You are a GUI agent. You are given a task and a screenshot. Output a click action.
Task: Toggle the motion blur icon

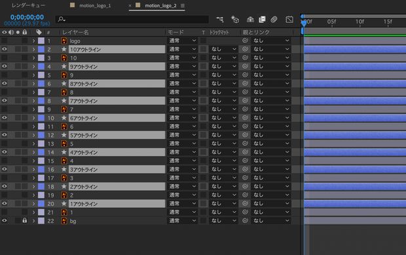(x=274, y=20)
